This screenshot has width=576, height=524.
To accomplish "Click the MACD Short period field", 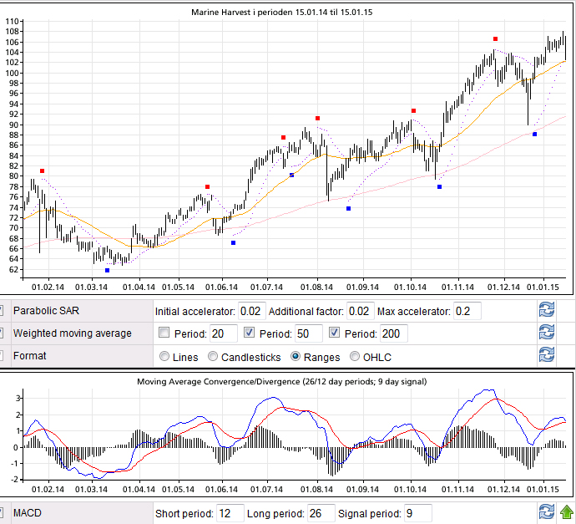I will tap(230, 513).
